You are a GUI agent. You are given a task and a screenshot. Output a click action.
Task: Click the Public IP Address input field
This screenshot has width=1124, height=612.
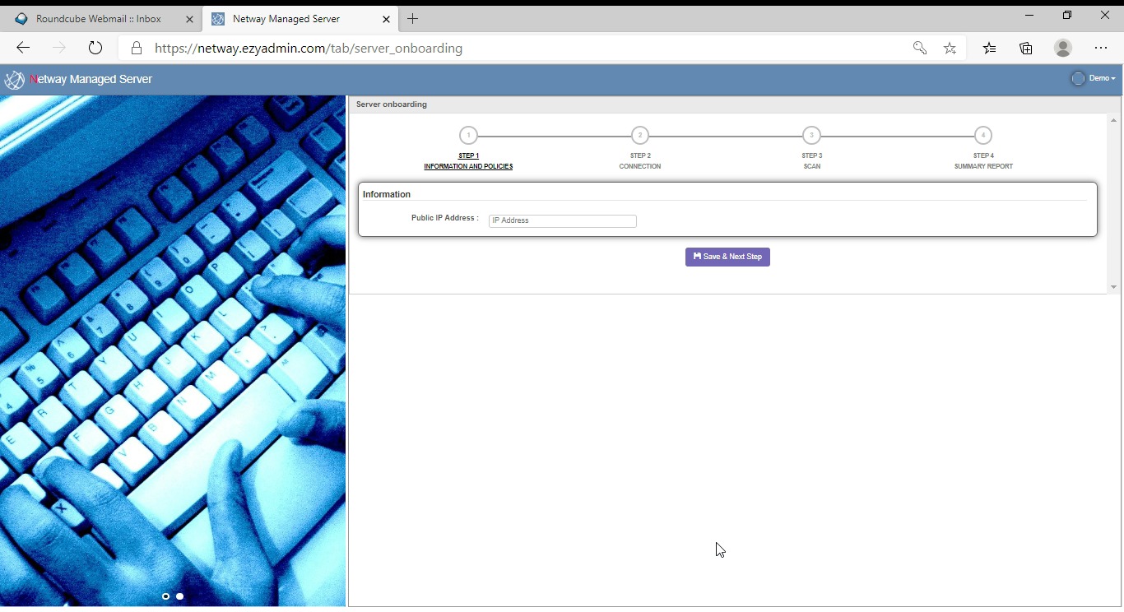[x=562, y=221]
